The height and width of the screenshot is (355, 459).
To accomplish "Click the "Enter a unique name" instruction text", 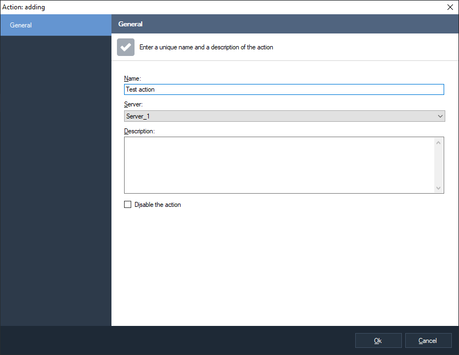I will (x=206, y=47).
